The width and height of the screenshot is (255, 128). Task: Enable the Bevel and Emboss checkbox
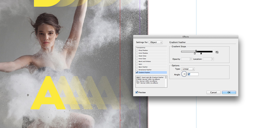tap(137, 61)
